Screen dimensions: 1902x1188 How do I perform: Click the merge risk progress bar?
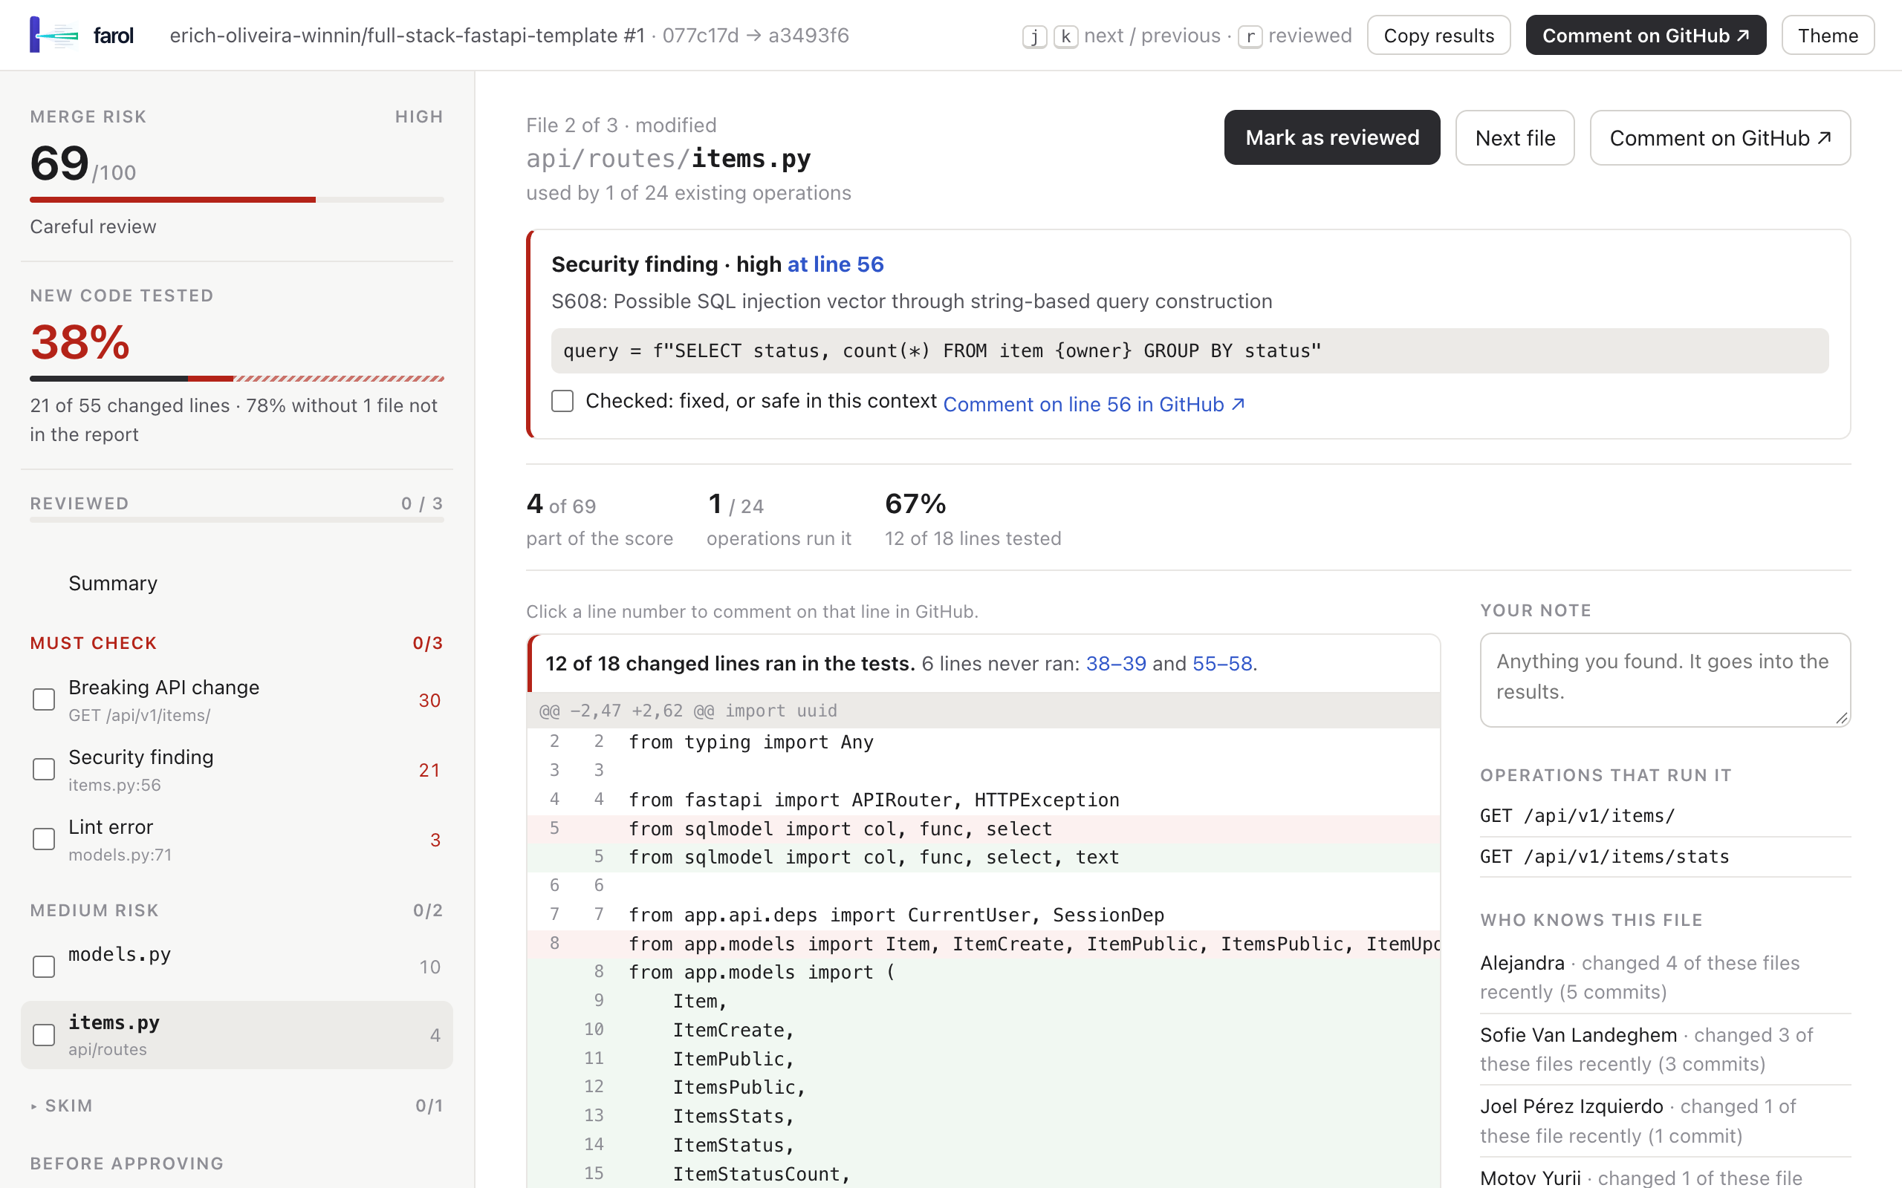point(236,200)
